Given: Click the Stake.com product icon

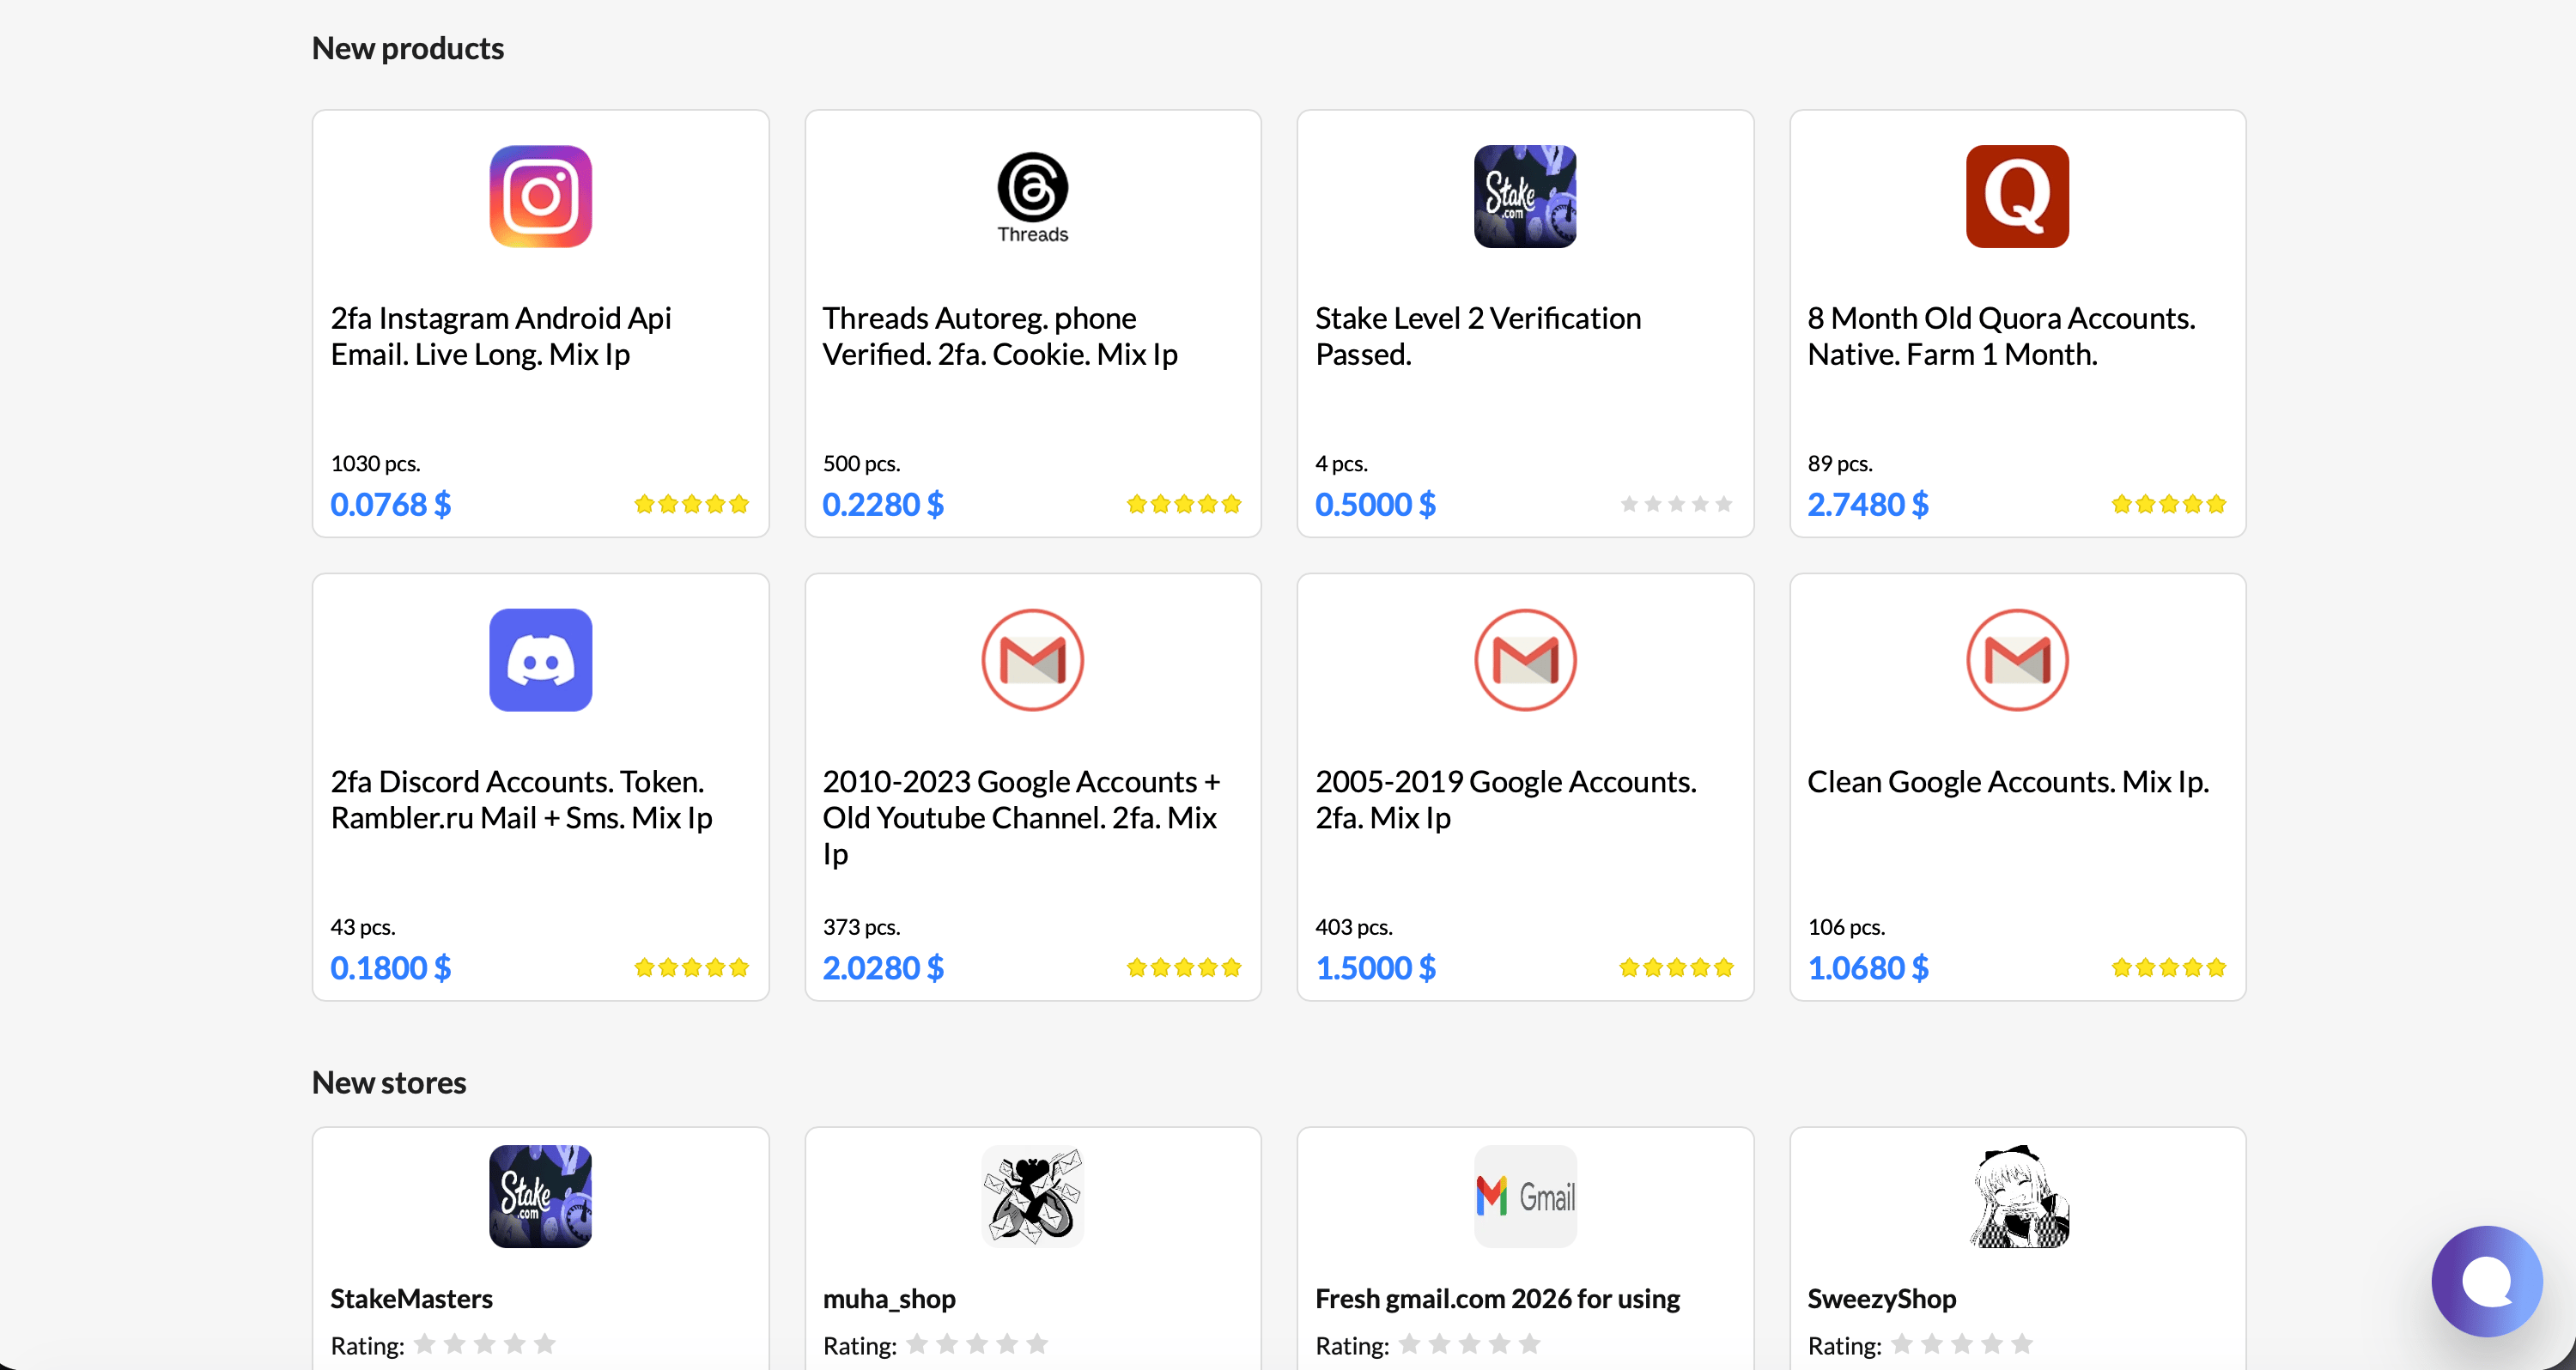Looking at the screenshot, I should [1525, 196].
